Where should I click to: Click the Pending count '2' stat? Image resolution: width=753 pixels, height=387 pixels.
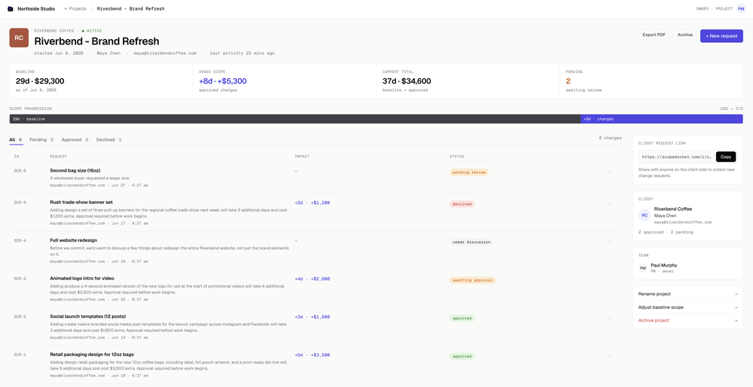click(568, 81)
